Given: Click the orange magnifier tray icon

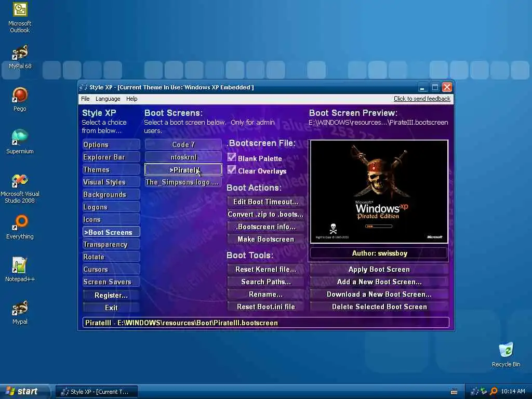Looking at the screenshot, I should 494,391.
